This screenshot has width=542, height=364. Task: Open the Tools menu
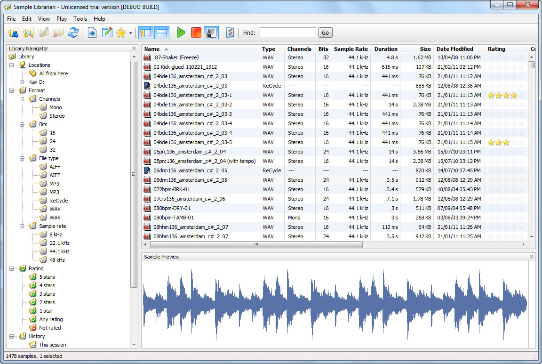(80, 19)
